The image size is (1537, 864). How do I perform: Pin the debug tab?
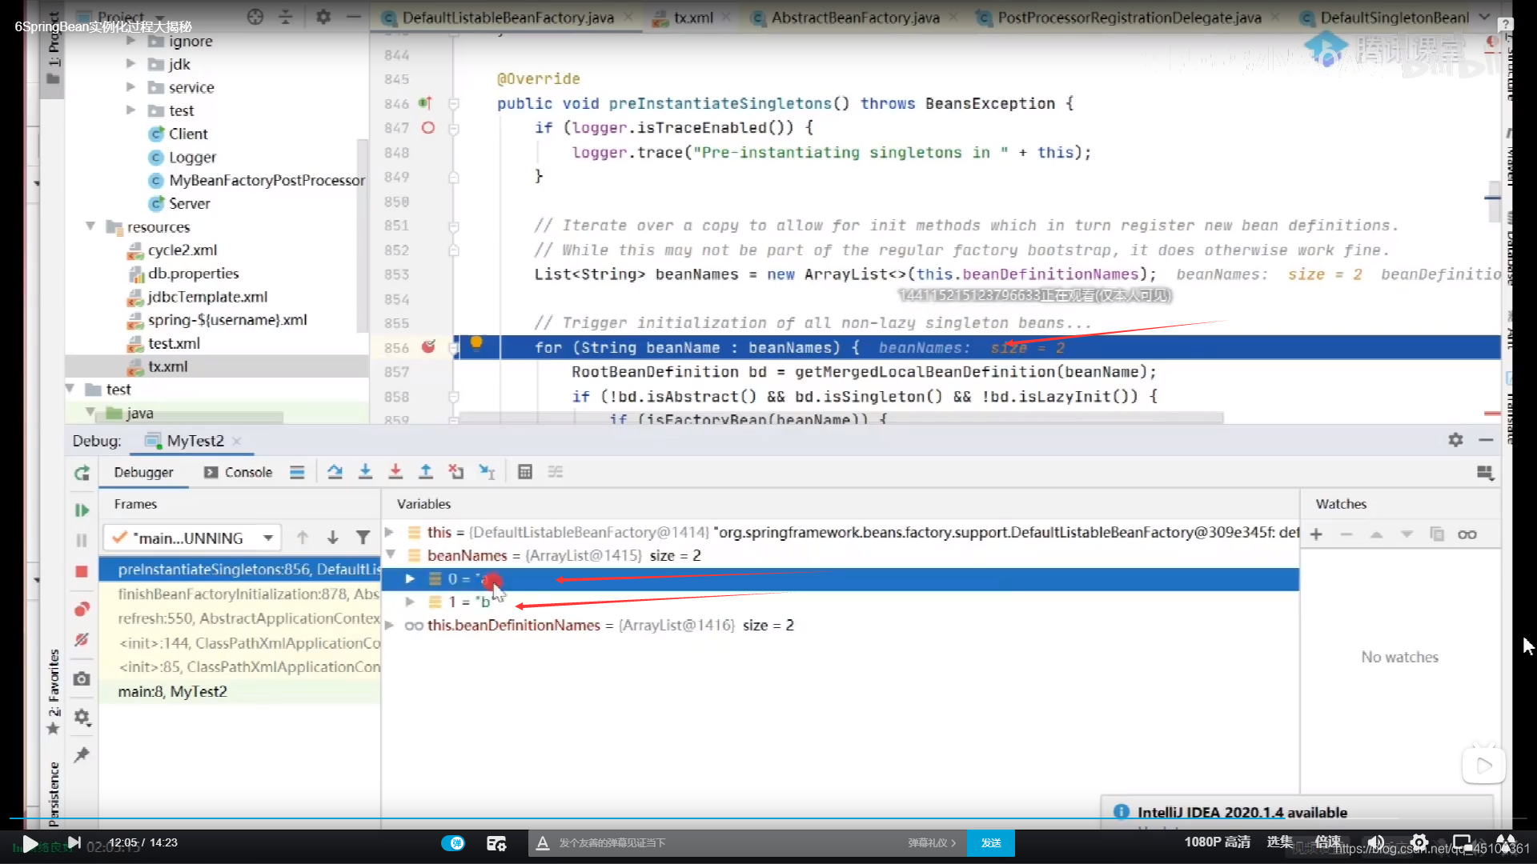pyautogui.click(x=82, y=754)
